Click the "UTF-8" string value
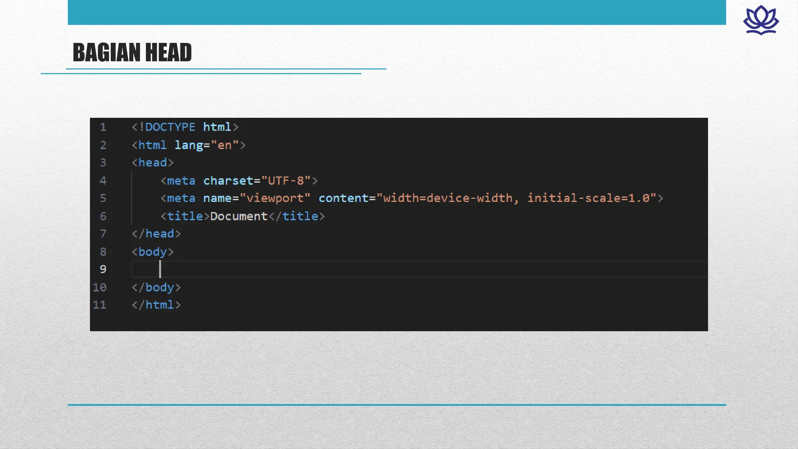798x449 pixels. pyautogui.click(x=286, y=180)
